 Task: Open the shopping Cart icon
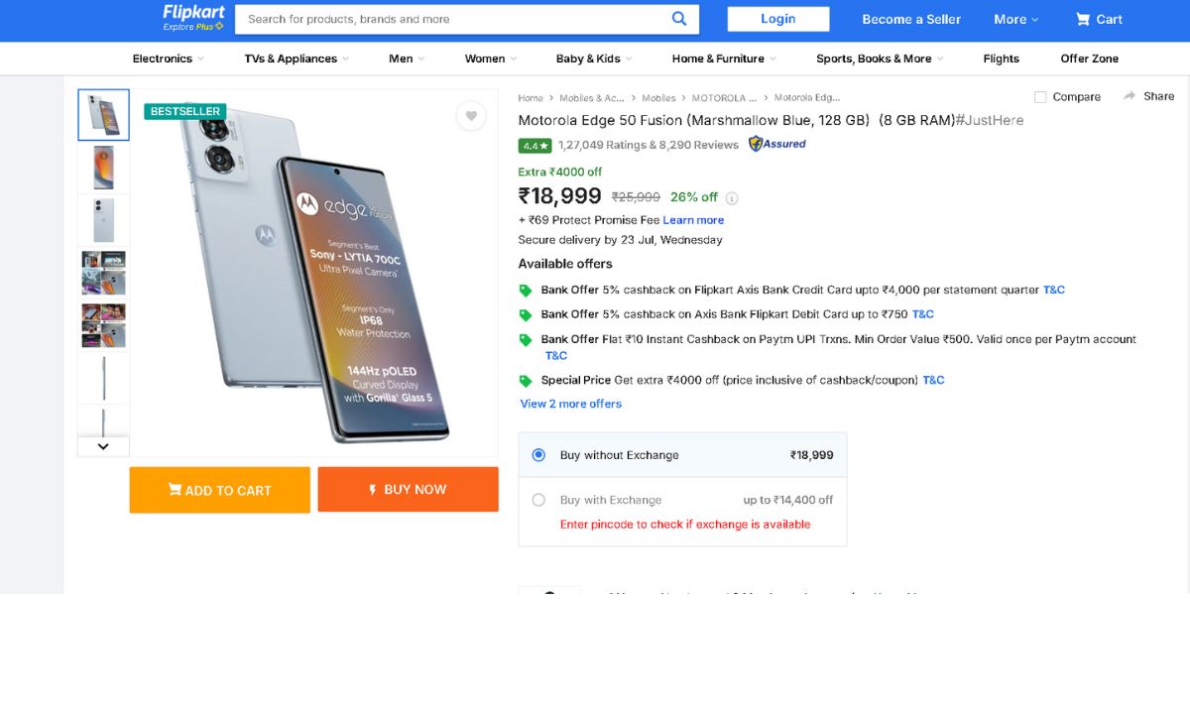click(x=1083, y=19)
